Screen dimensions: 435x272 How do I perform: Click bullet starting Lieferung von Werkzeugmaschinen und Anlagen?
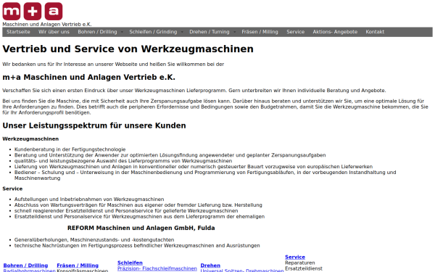pos(194,167)
